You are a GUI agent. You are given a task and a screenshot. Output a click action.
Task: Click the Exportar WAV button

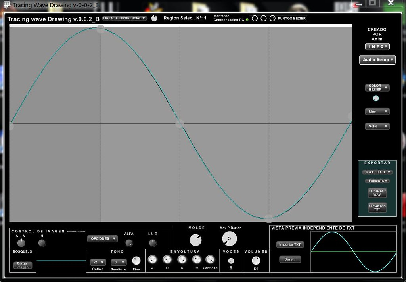click(377, 193)
